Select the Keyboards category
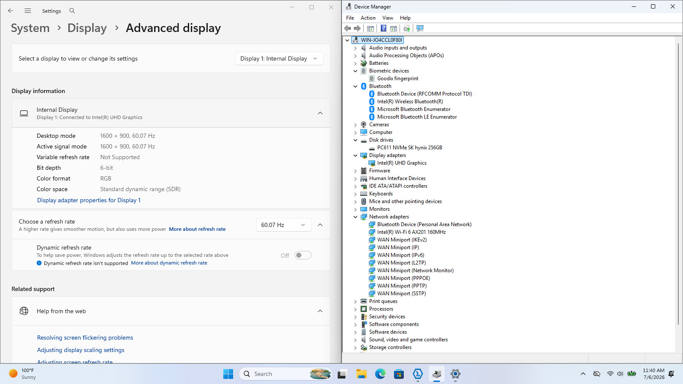The image size is (683, 384). click(x=381, y=194)
